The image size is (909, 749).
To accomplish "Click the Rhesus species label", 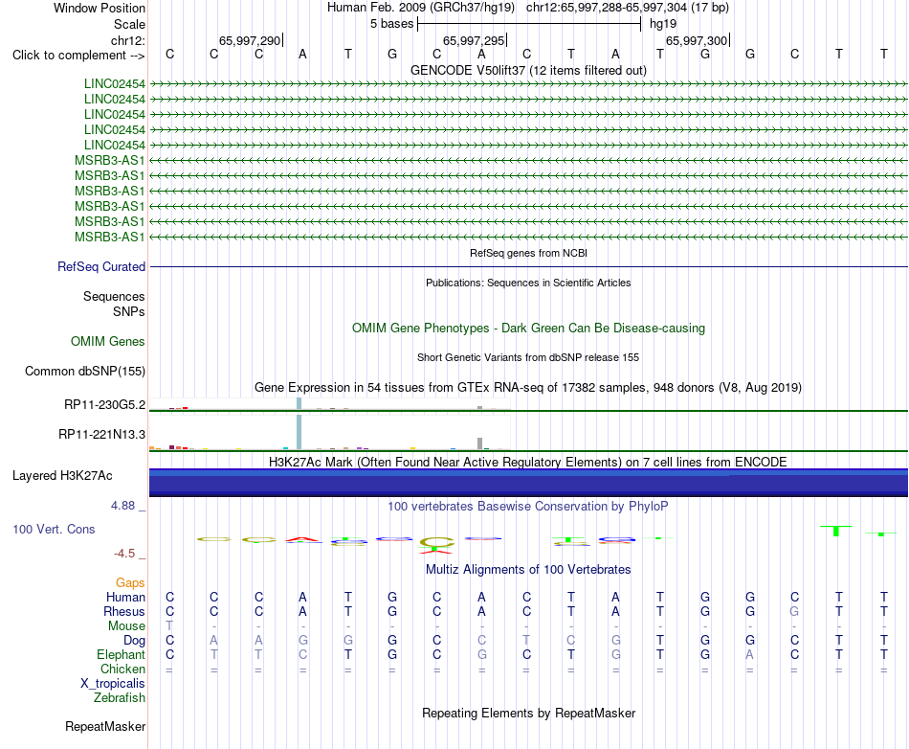I will pyautogui.click(x=124, y=611).
